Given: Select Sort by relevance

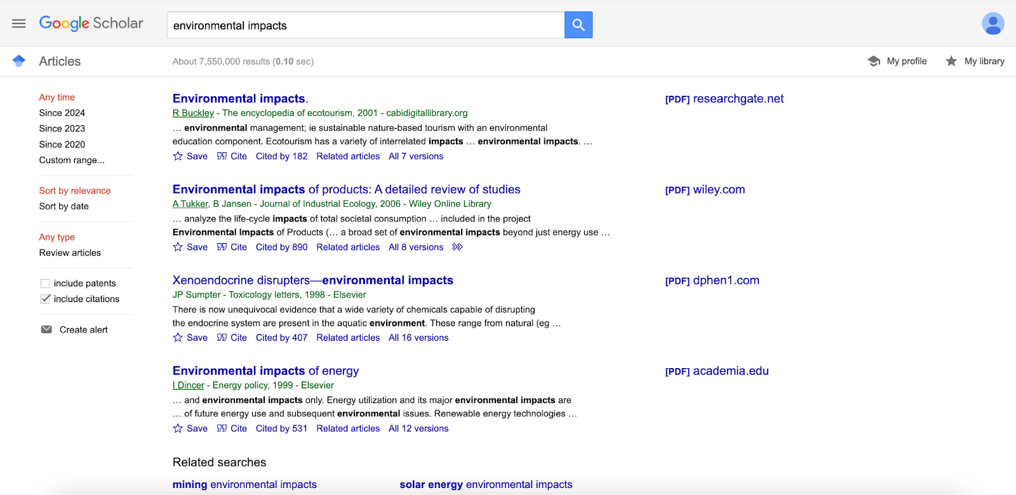Looking at the screenshot, I should coord(75,190).
